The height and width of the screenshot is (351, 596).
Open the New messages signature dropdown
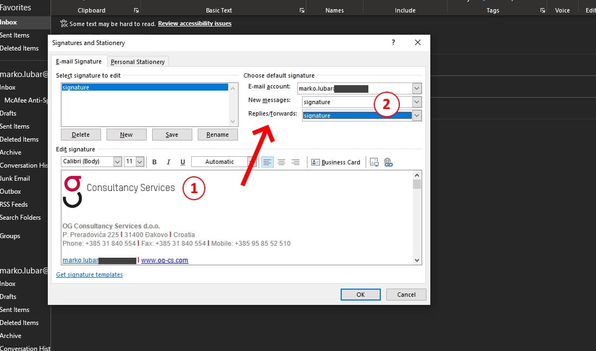pos(416,102)
